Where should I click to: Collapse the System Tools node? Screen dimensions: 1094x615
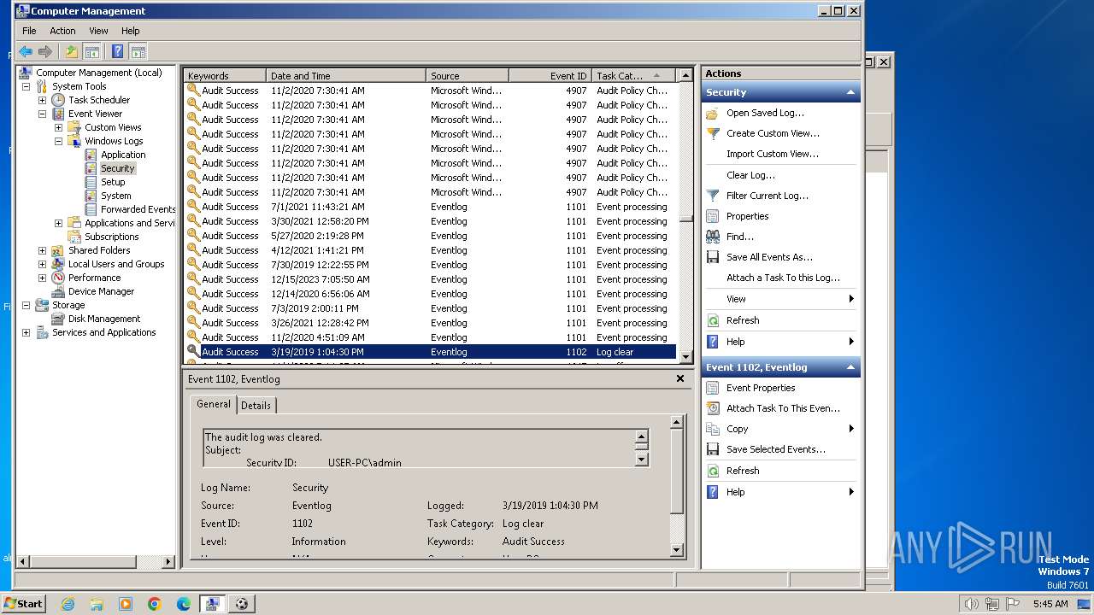point(26,86)
